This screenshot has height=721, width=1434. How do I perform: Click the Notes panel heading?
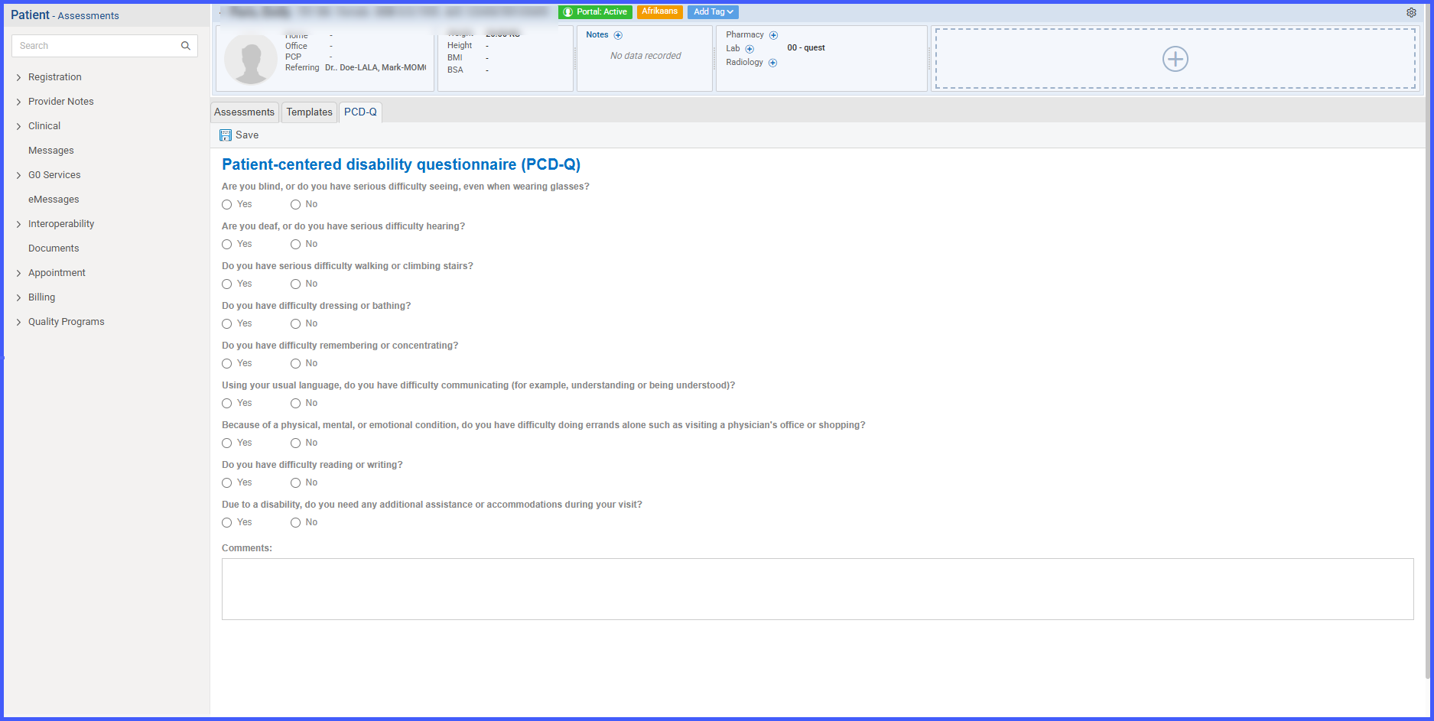point(597,35)
